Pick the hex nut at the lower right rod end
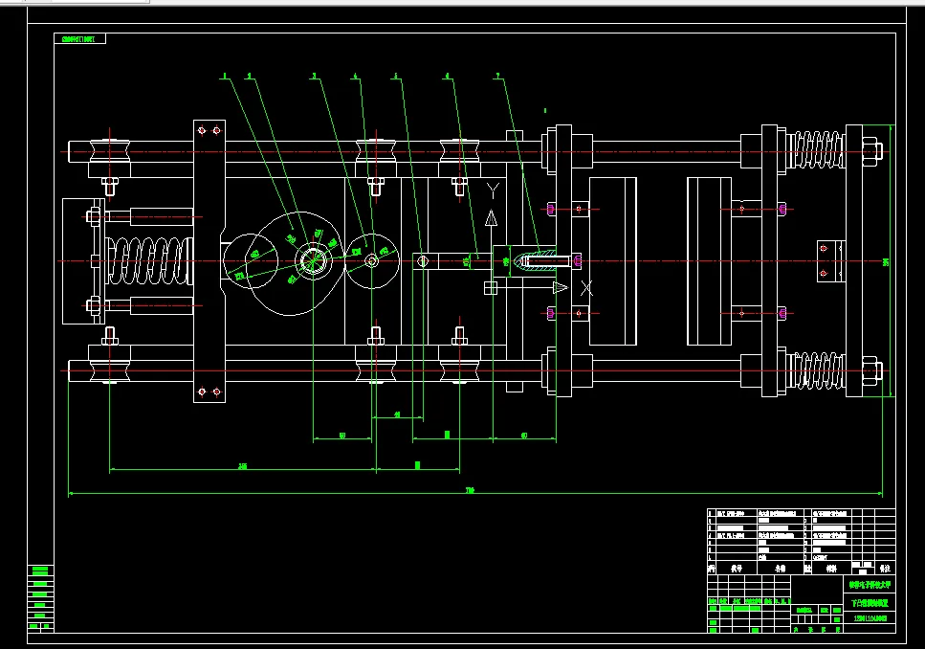Screen dimensions: 925x649 tap(871, 370)
